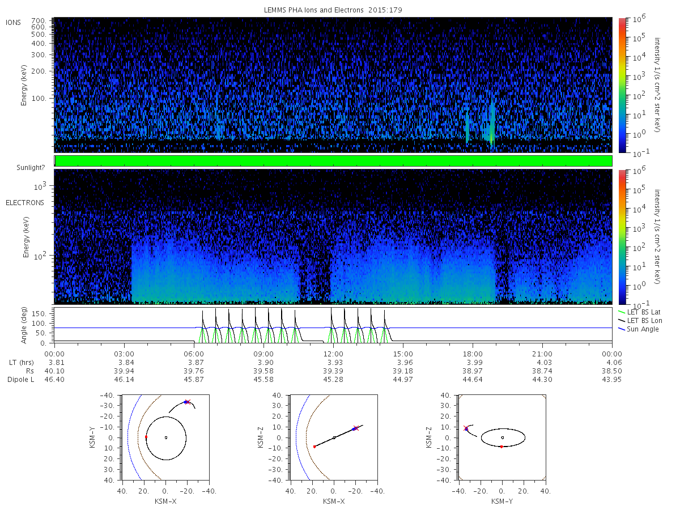Click the red marker in KSM-Y/KSM-Z plot
The width and height of the screenshot is (680, 510).
coord(501,447)
